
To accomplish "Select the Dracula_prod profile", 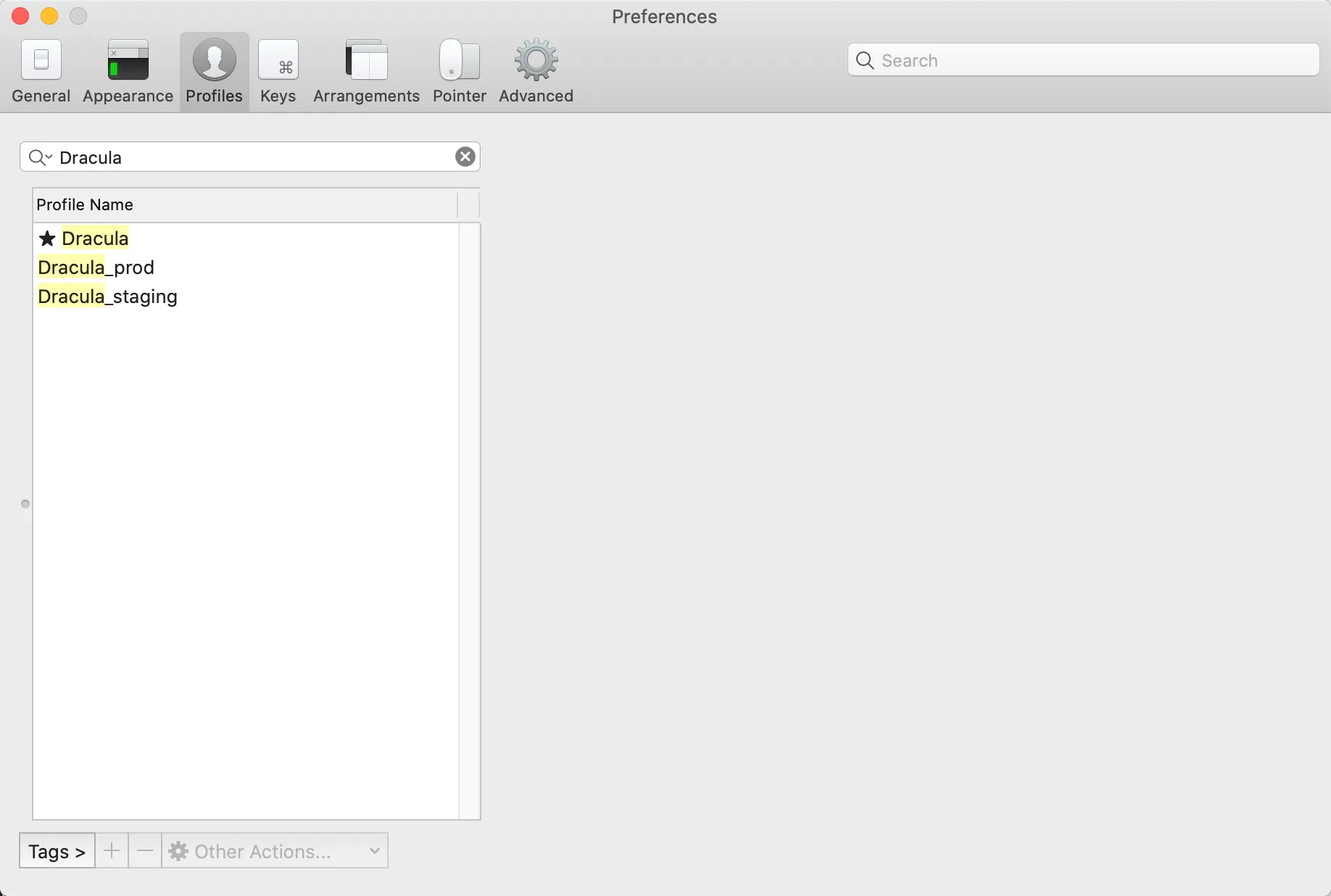I will click(x=246, y=267).
